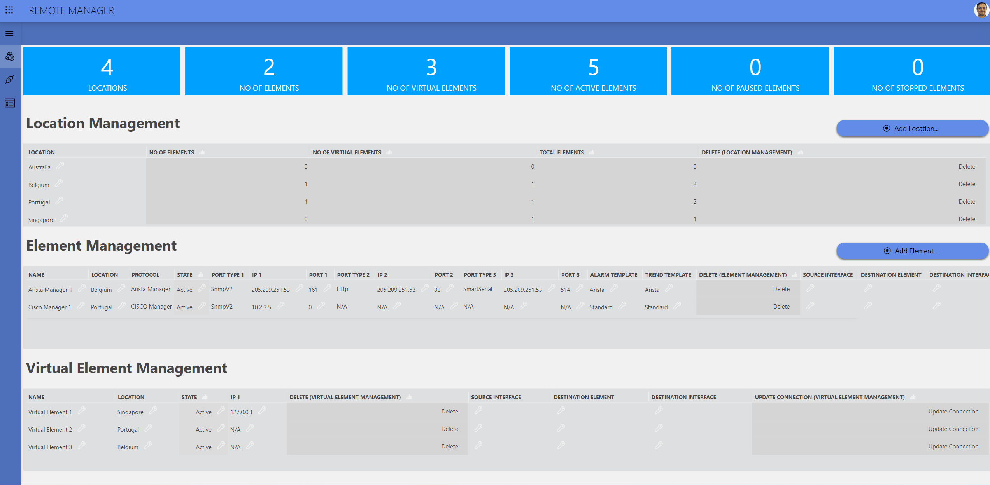Delete the Cisco Manager 1 element
Viewport: 990px width, 485px height.
pos(781,307)
